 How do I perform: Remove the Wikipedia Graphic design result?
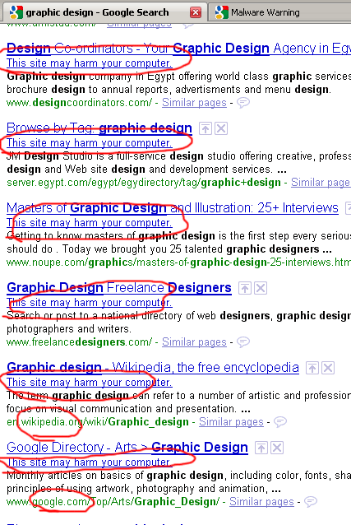(328, 368)
